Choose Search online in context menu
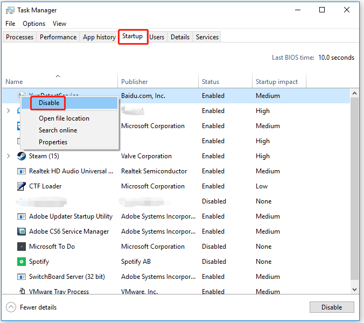This screenshot has width=364, height=323. pos(69,130)
